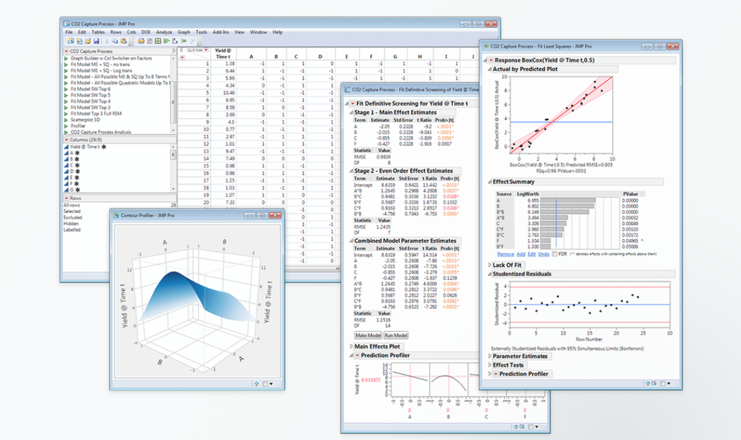Click the New Data Table toolbar icon

(70, 41)
